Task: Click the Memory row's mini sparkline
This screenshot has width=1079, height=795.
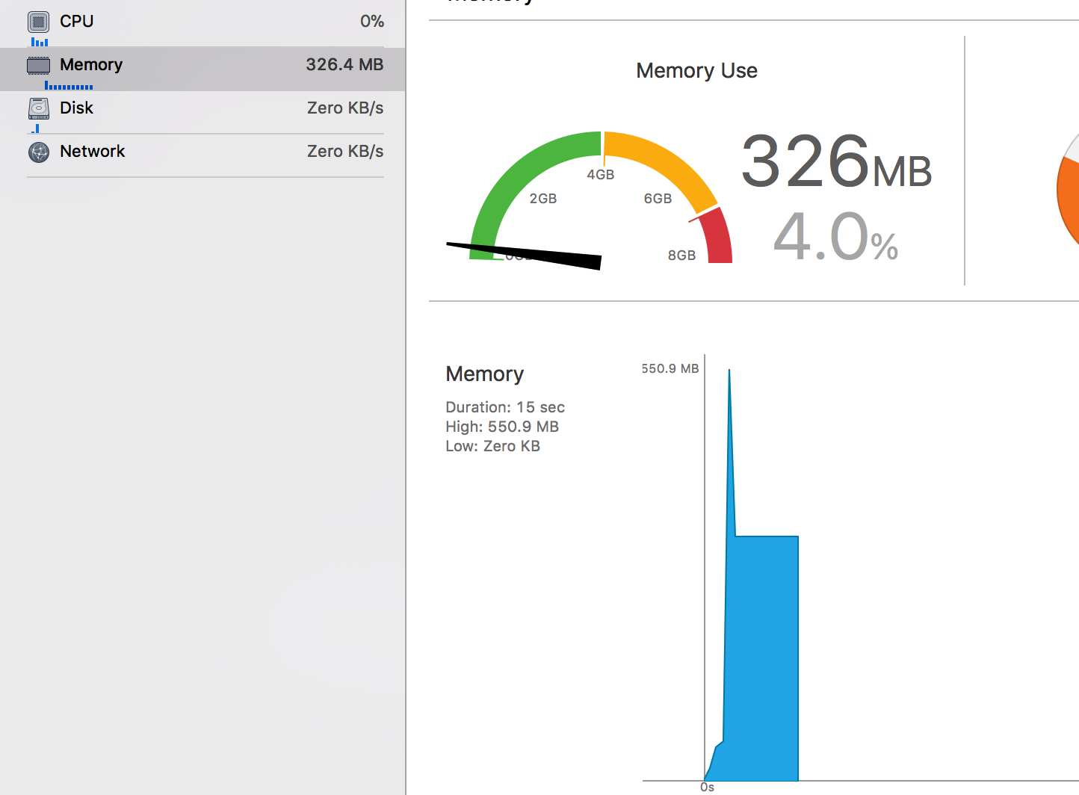Action: pos(69,87)
